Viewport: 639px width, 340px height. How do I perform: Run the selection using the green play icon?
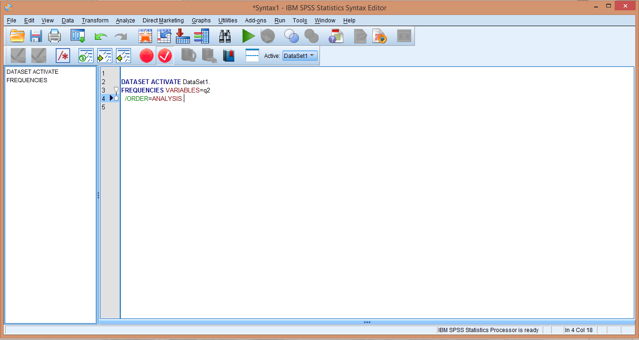[248, 36]
